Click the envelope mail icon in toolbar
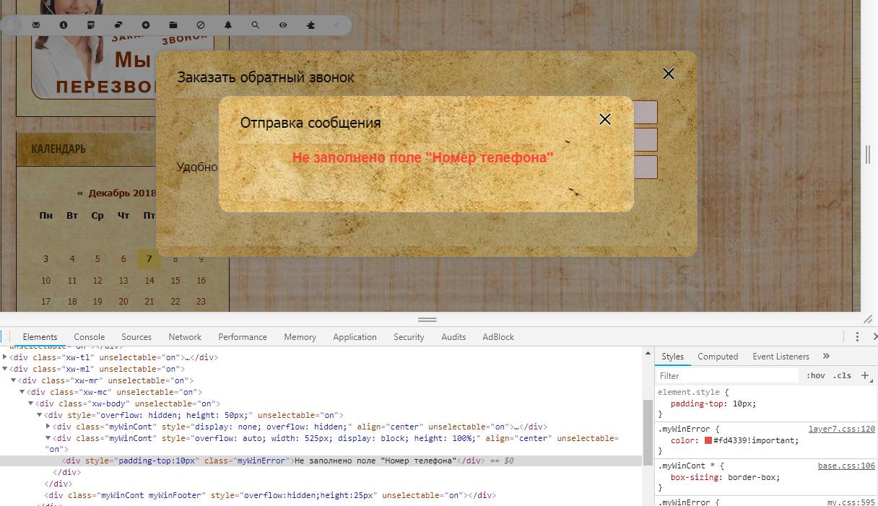The height and width of the screenshot is (506, 878). coord(36,25)
